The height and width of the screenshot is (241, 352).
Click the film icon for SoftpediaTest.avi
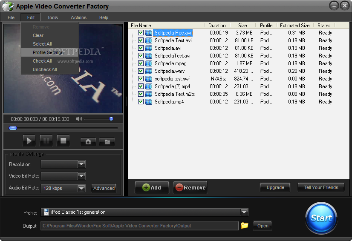[x=149, y=56]
